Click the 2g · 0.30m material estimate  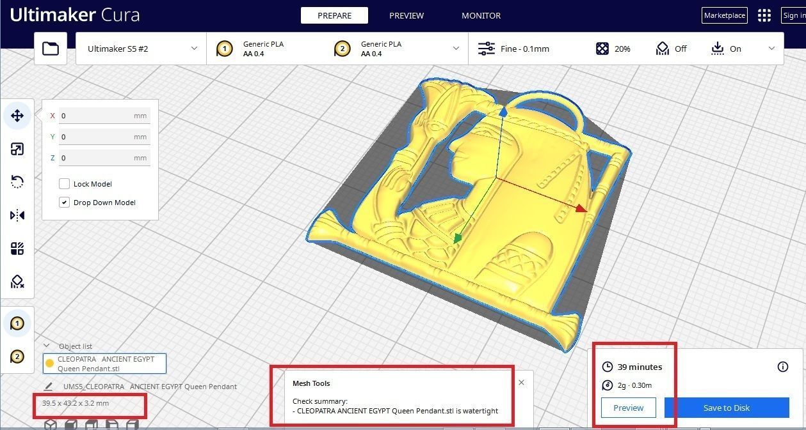(x=634, y=385)
